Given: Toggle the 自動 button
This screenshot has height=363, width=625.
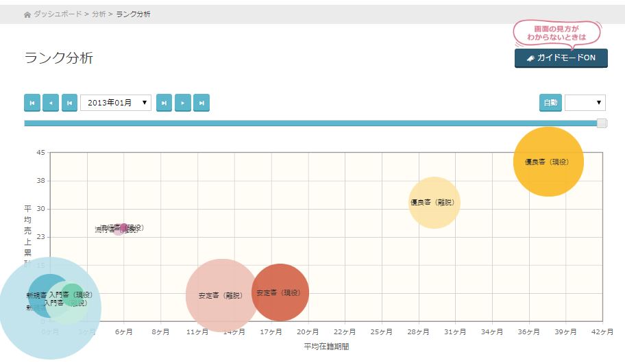Looking at the screenshot, I should pos(550,103).
